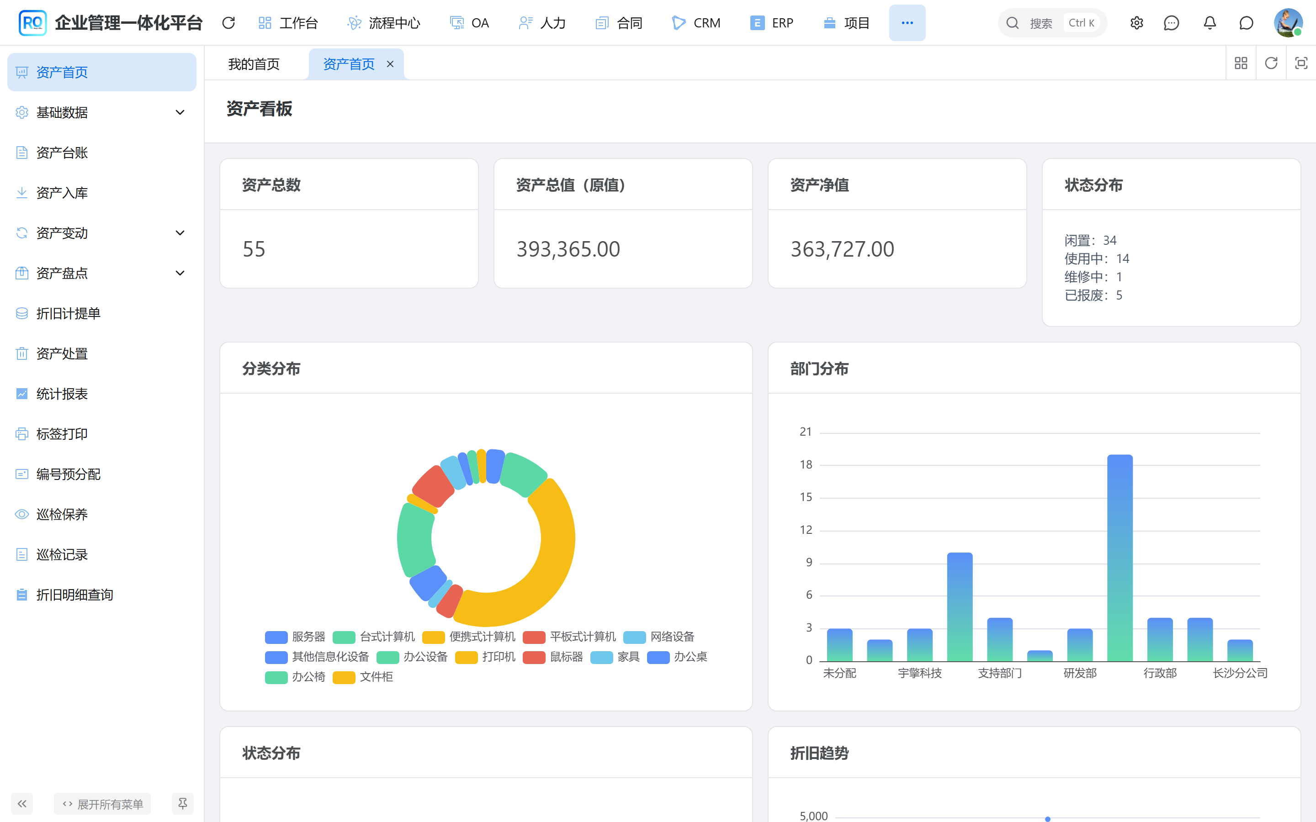Toggle 平板式计算机 legend swatch
The width and height of the screenshot is (1316, 822).
click(534, 637)
